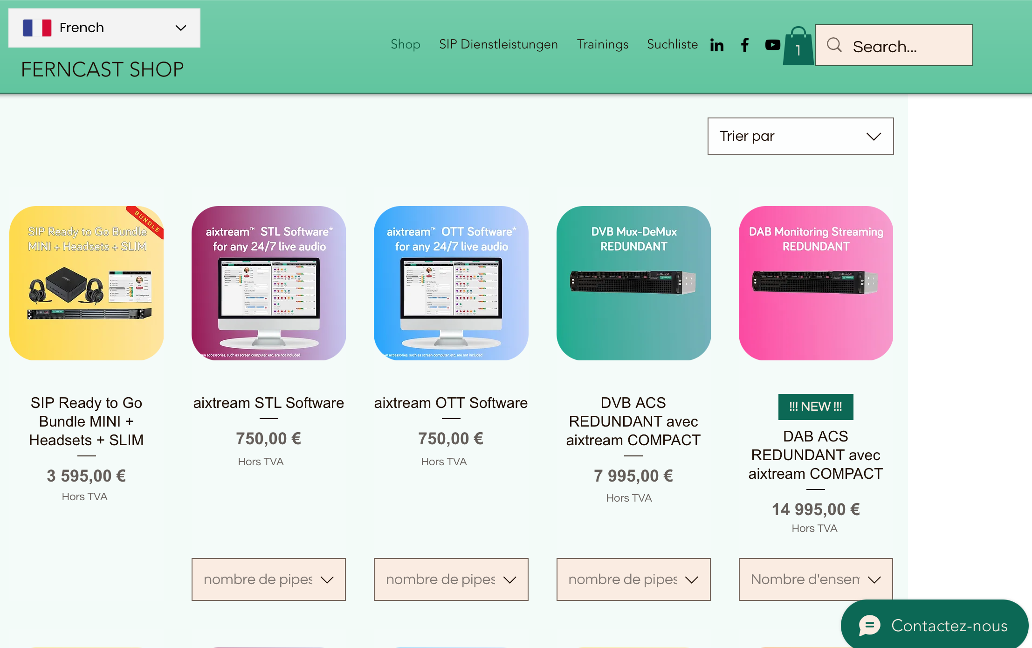Open the DAB Monitoring Streaming REDUNDANT thumbnail
The width and height of the screenshot is (1032, 648).
tap(815, 283)
